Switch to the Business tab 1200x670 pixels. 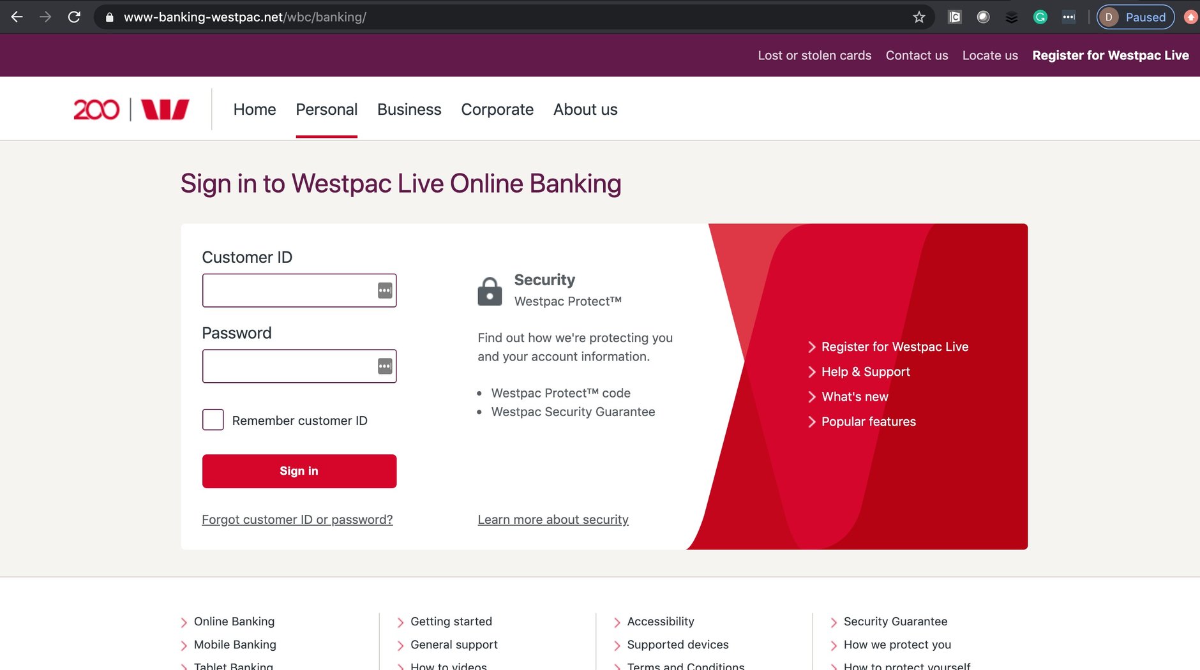coord(409,109)
